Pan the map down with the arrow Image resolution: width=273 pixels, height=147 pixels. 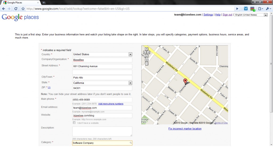pyautogui.click(x=147, y=56)
